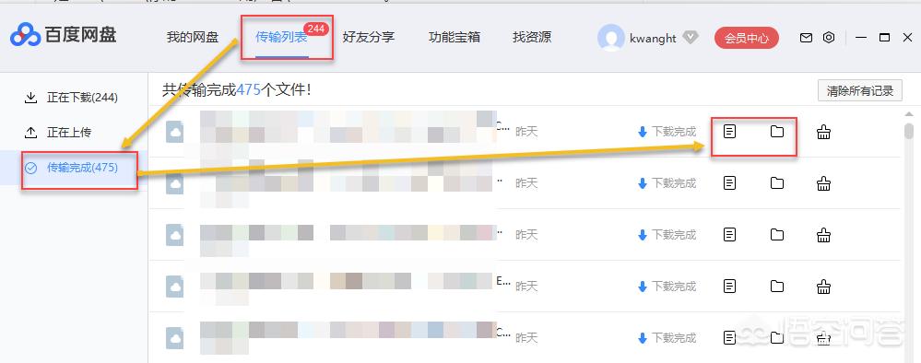
Task: Click 清除所有记录 button
Action: pyautogui.click(x=860, y=91)
